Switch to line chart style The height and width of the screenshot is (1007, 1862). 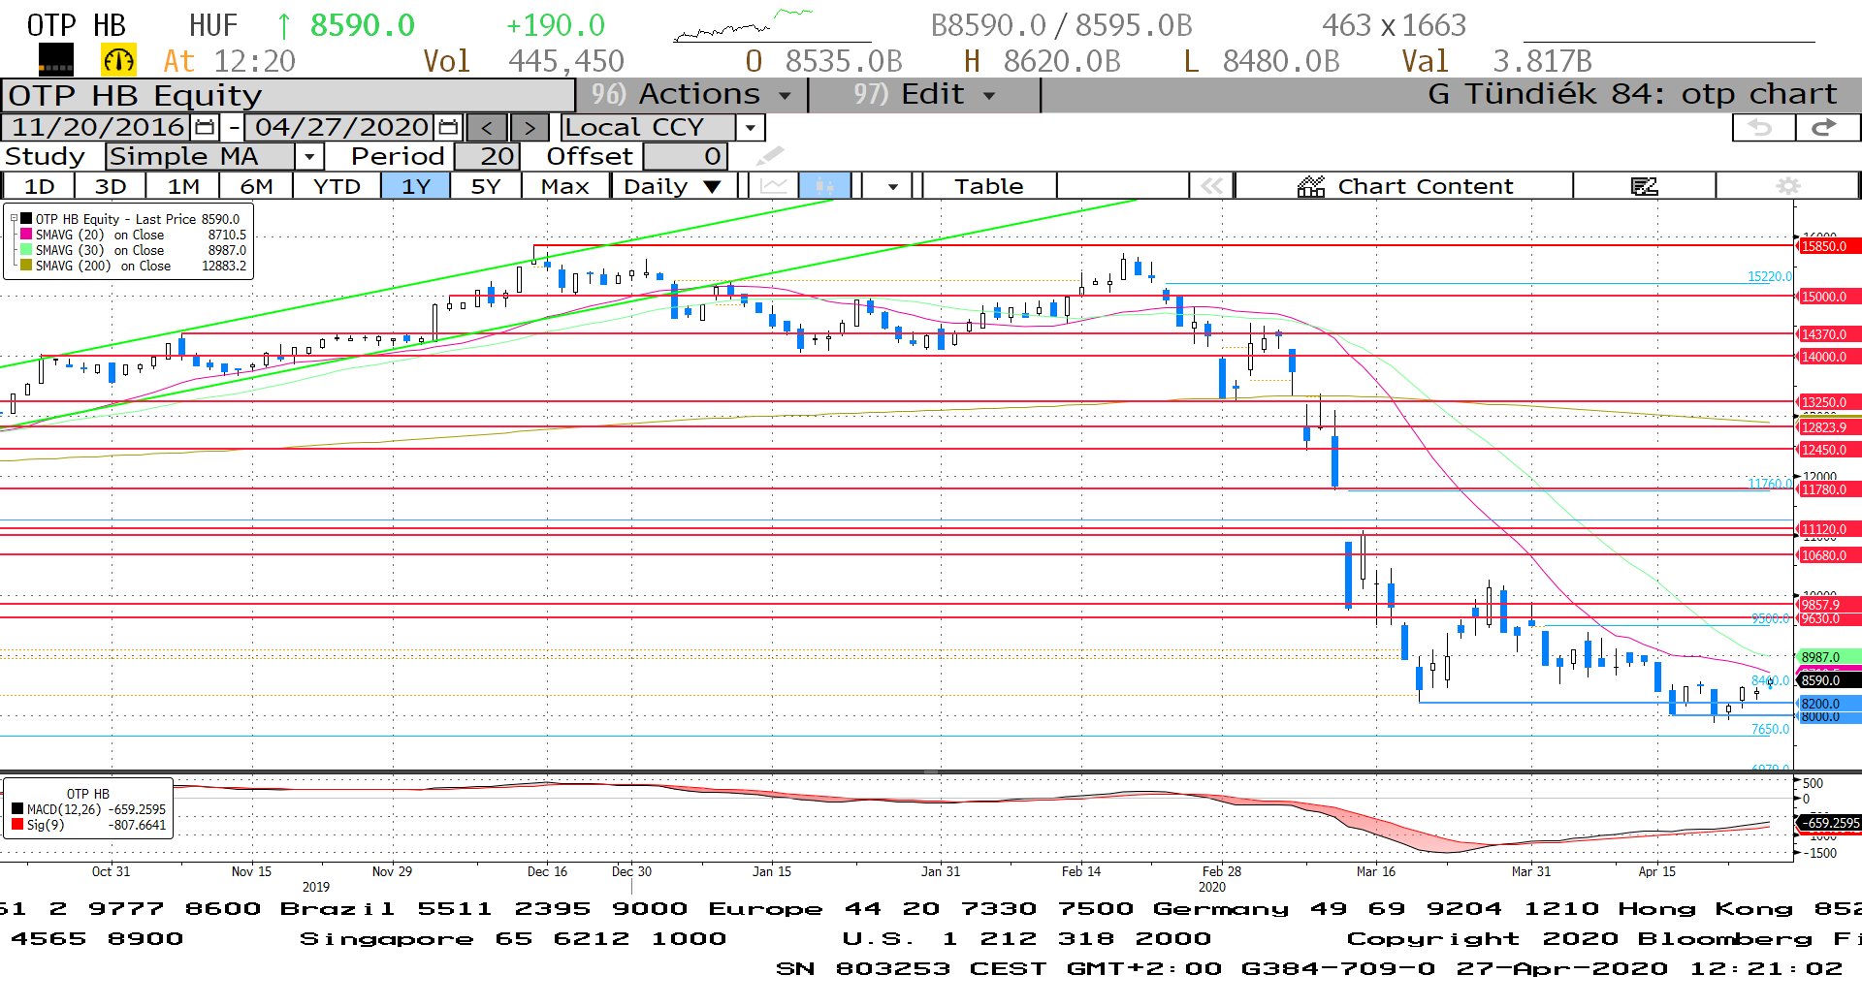pyautogui.click(x=773, y=185)
